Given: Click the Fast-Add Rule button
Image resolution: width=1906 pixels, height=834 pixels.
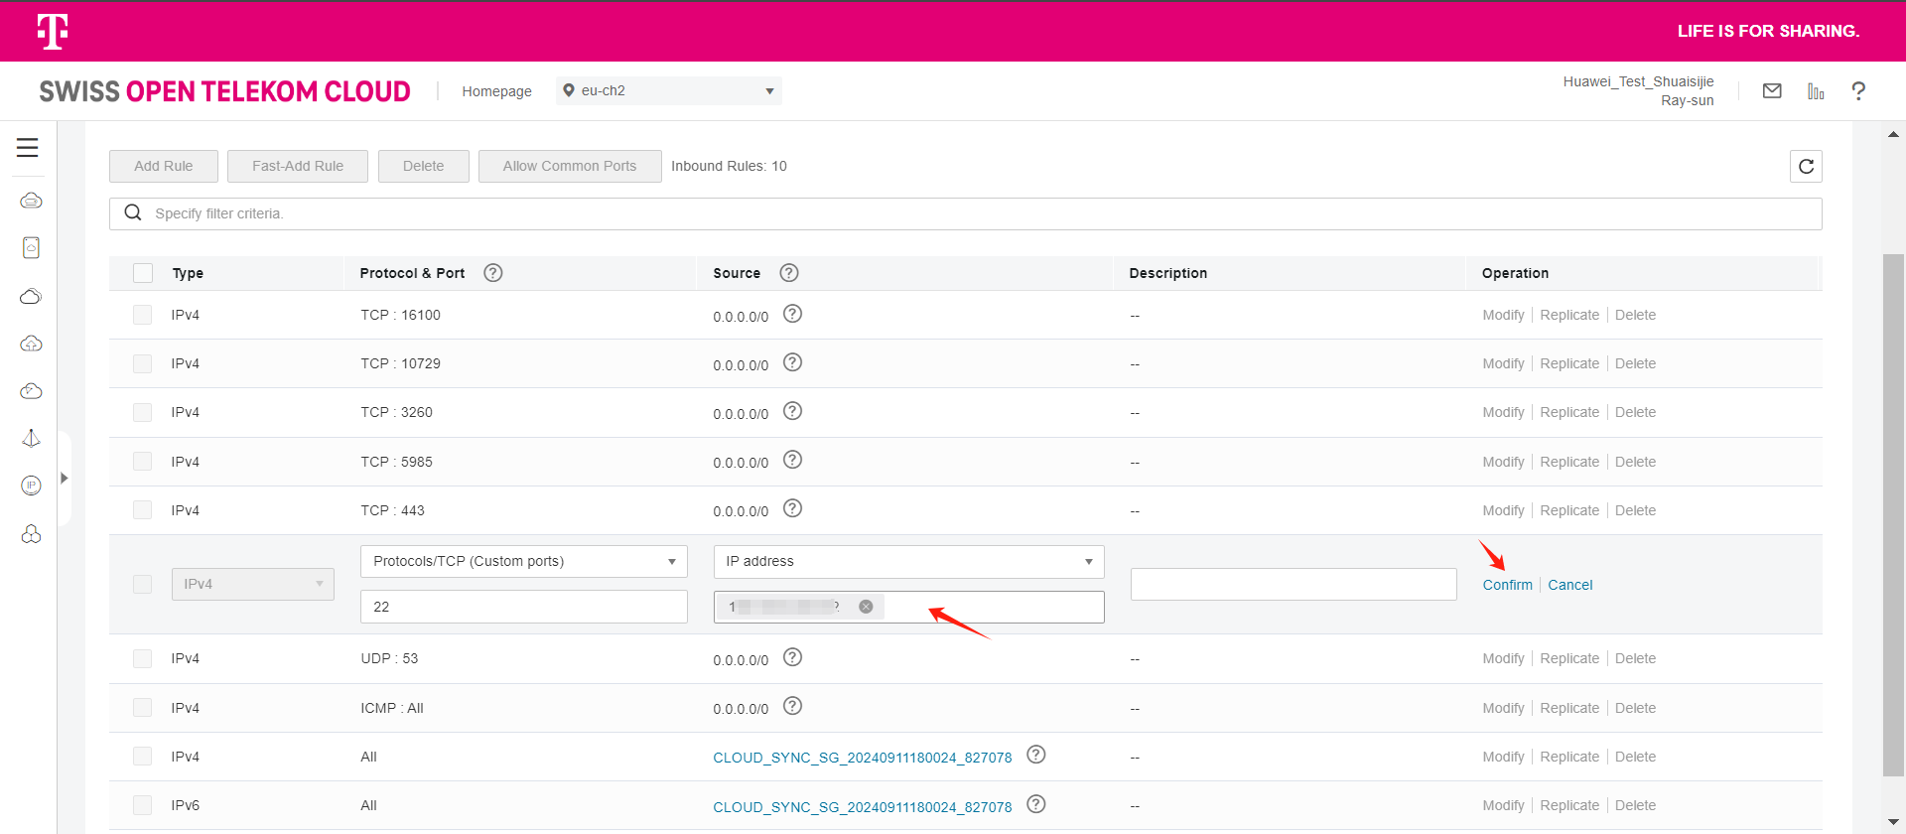Looking at the screenshot, I should point(298,166).
